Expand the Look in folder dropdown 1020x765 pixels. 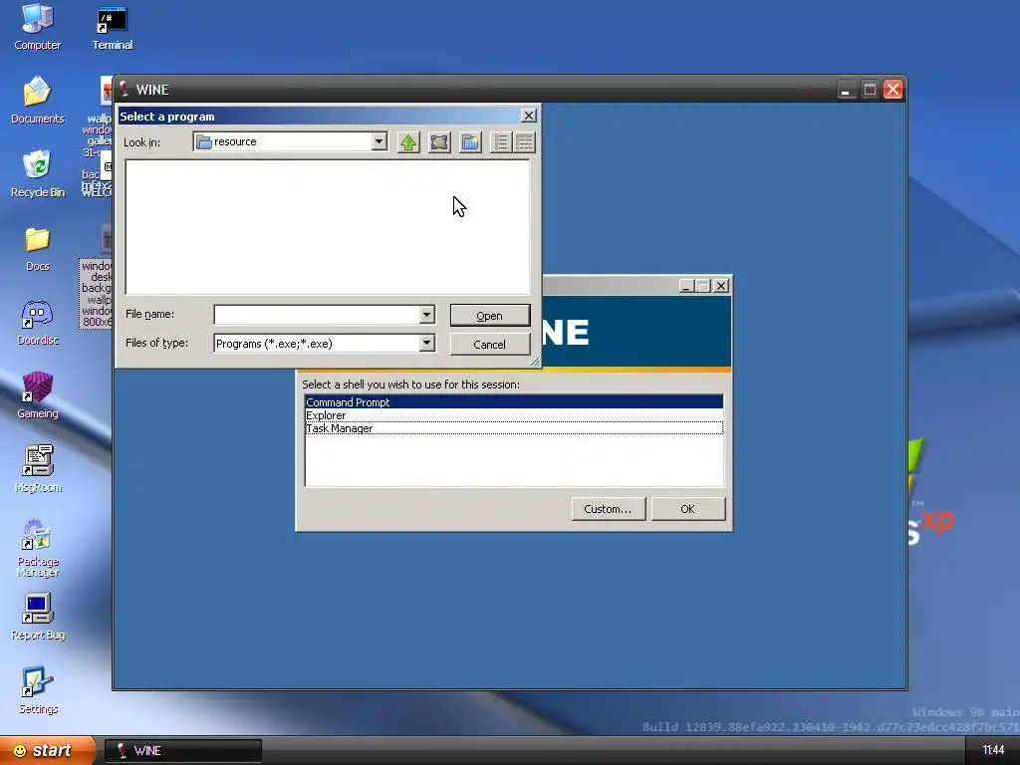click(x=379, y=141)
